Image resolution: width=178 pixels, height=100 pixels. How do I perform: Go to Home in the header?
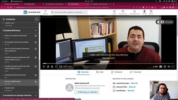[114, 12]
